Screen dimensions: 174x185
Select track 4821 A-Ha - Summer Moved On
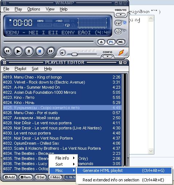click(x=62, y=87)
